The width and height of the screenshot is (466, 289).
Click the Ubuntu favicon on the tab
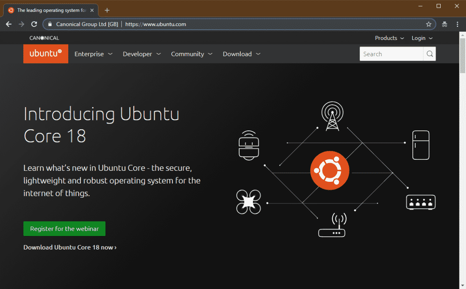pos(11,10)
